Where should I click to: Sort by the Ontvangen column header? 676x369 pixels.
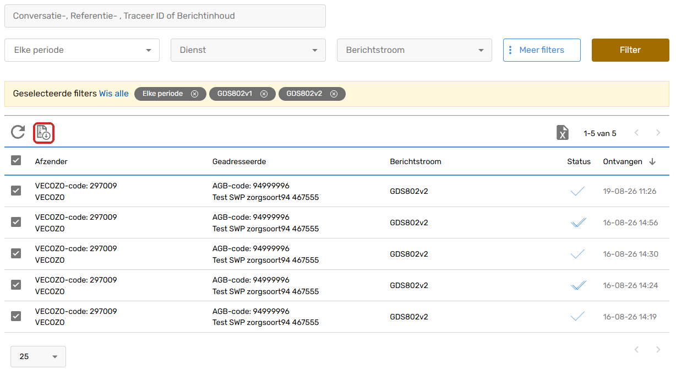[623, 161]
